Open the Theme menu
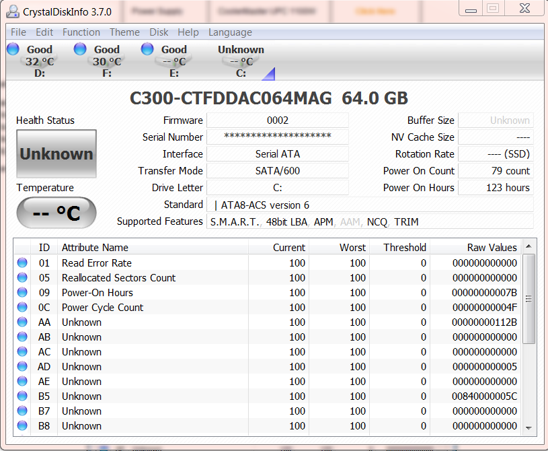This screenshot has width=548, height=451. [x=124, y=32]
